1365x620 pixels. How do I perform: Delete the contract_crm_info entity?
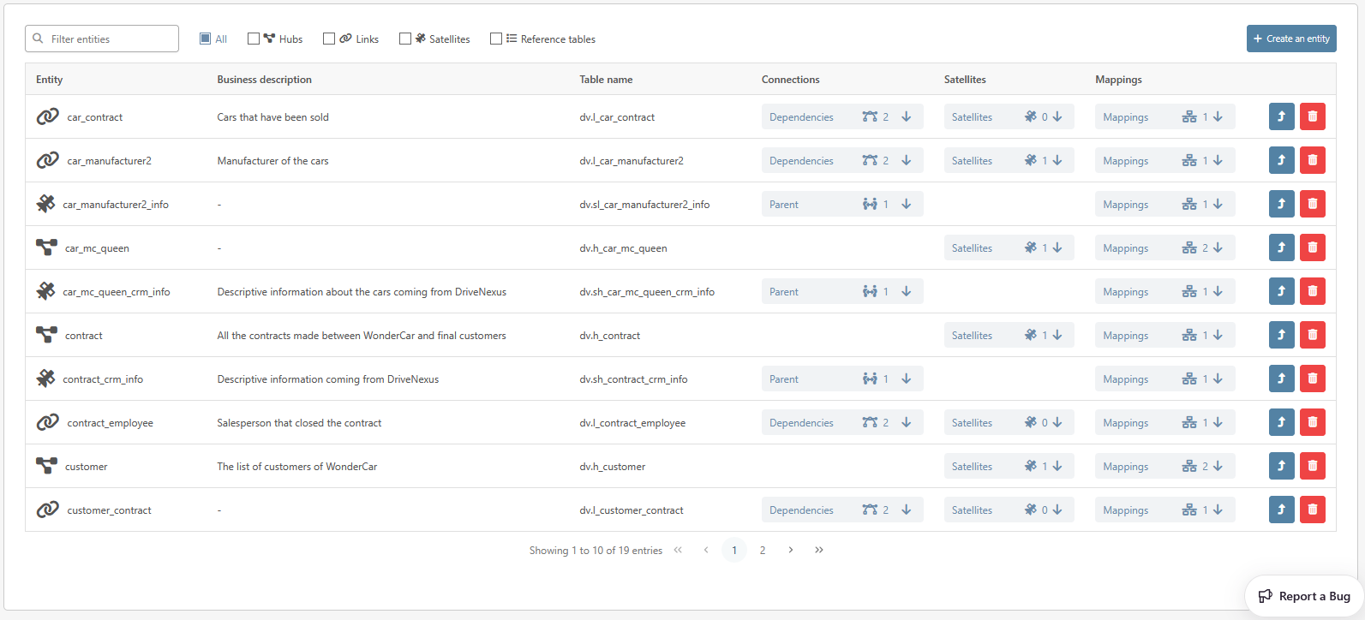[x=1312, y=379]
